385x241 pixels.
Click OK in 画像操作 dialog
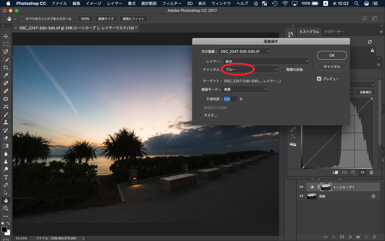(332, 55)
